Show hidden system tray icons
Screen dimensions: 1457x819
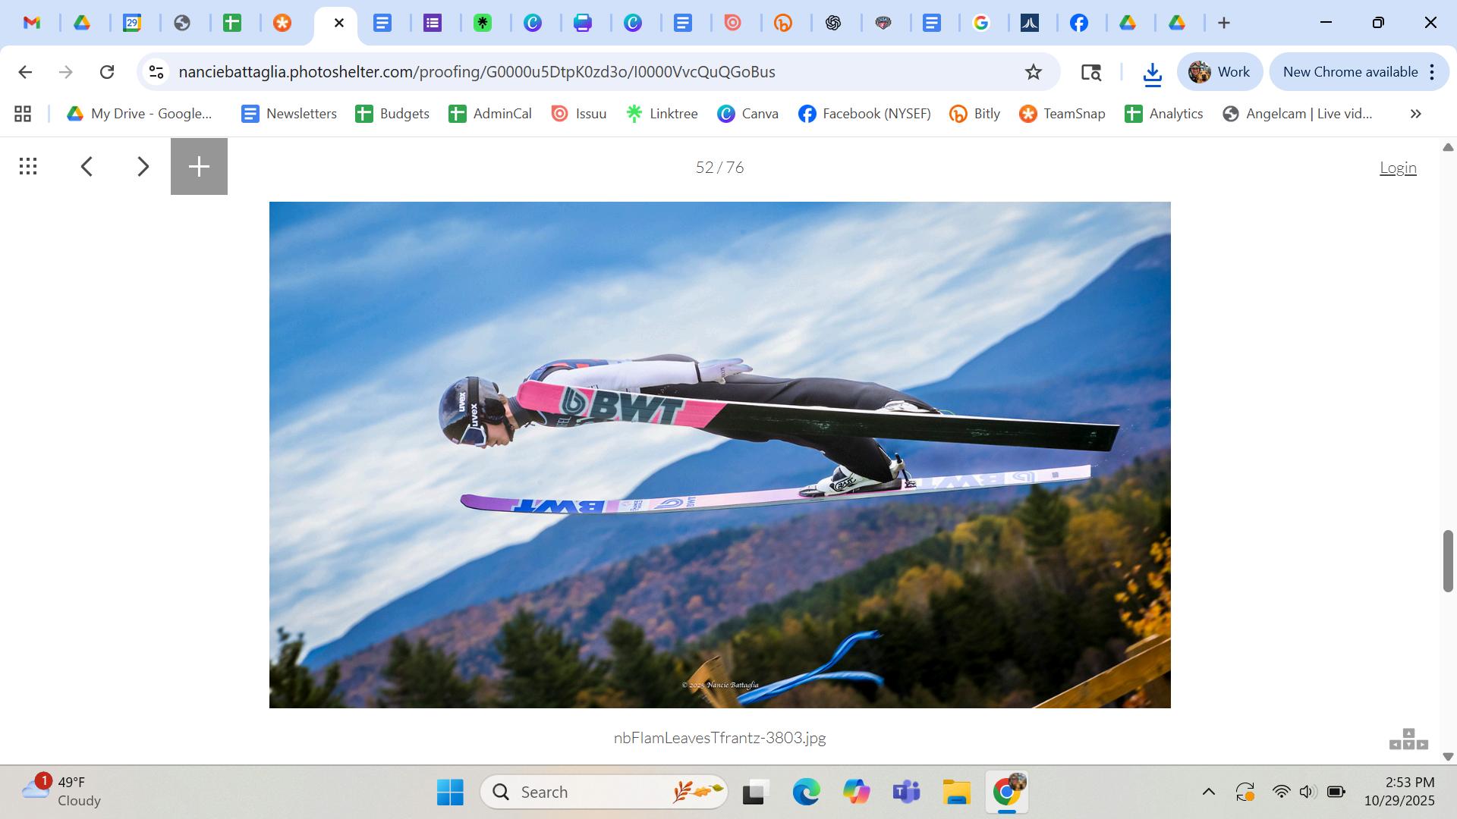(1209, 792)
